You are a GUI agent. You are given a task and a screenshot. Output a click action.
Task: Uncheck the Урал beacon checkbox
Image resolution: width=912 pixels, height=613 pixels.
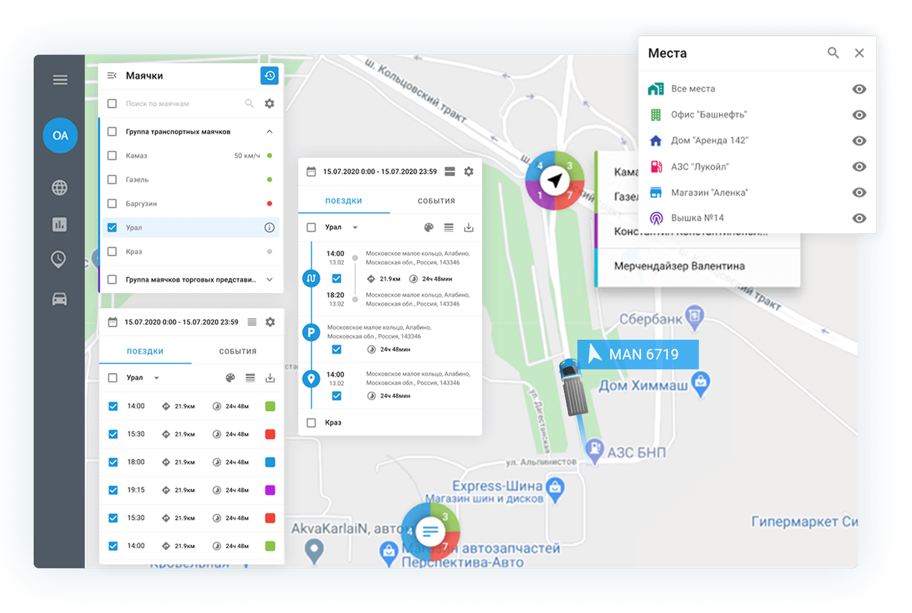pos(112,227)
